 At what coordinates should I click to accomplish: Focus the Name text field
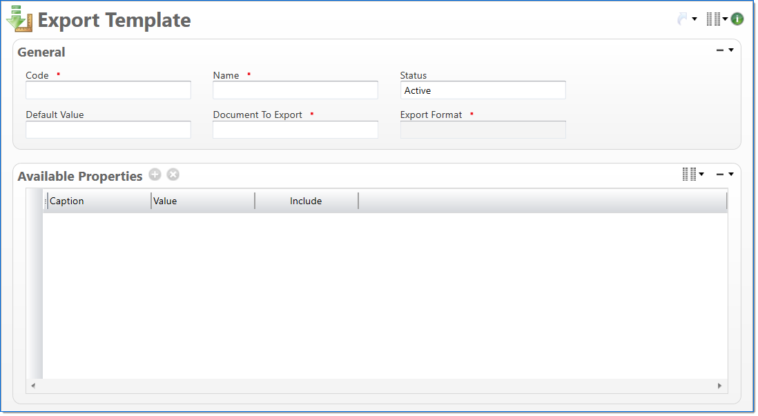click(295, 90)
